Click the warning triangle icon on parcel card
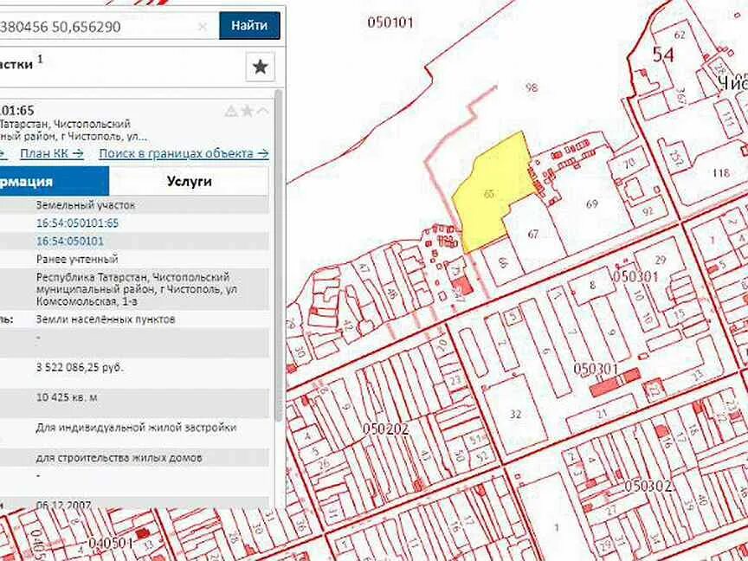The image size is (748, 561). tap(231, 112)
